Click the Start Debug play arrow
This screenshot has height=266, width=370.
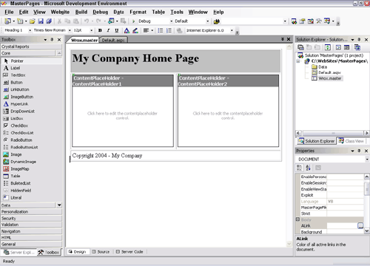pyautogui.click(x=133, y=21)
